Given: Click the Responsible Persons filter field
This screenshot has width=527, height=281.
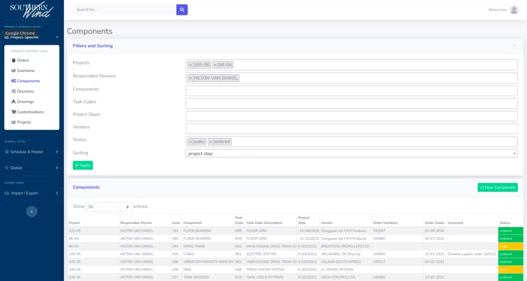Looking at the screenshot, I should (352, 78).
